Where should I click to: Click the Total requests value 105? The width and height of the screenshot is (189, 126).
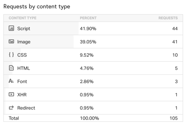click(x=174, y=118)
